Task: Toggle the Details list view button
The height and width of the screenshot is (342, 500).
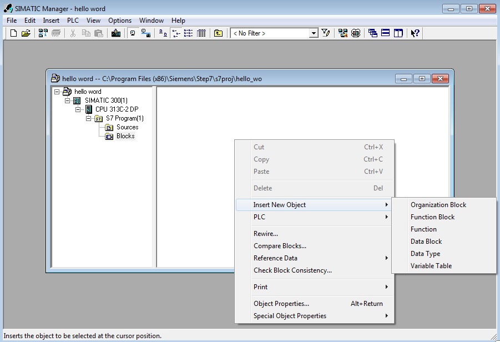Action: tap(201, 33)
